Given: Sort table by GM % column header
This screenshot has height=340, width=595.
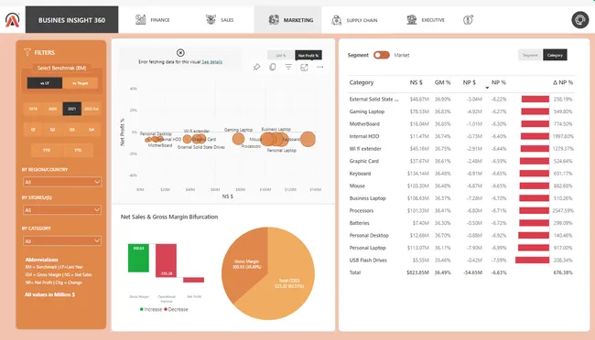Looking at the screenshot, I should 442,82.
